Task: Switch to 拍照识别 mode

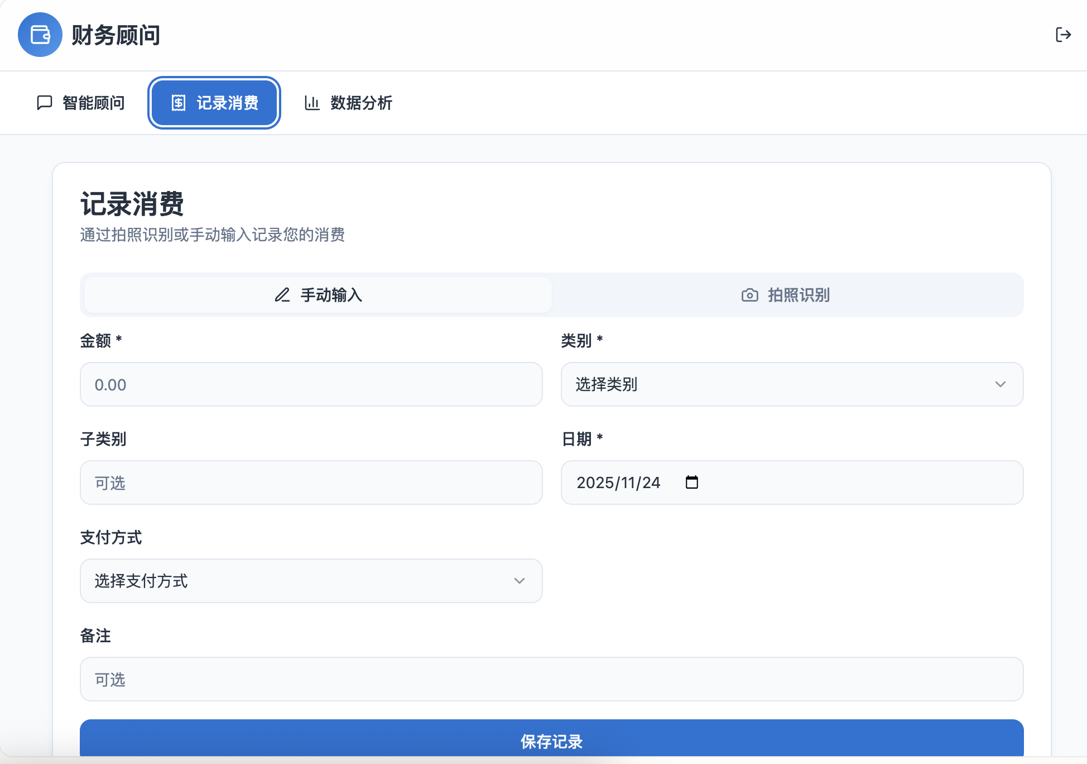Action: tap(787, 295)
